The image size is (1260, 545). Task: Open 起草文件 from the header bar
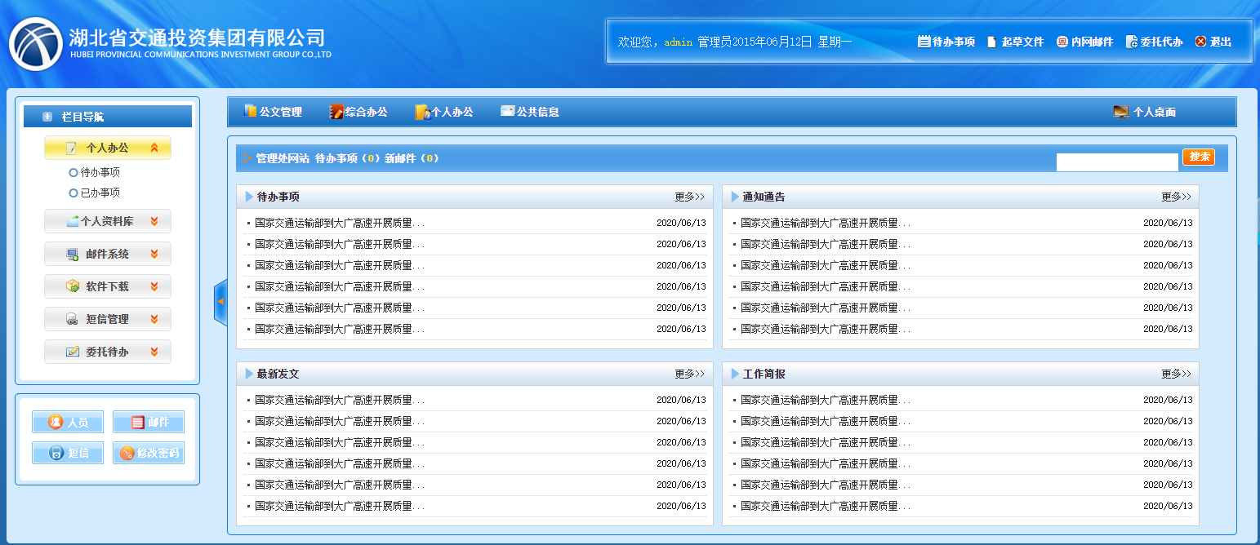pyautogui.click(x=992, y=42)
